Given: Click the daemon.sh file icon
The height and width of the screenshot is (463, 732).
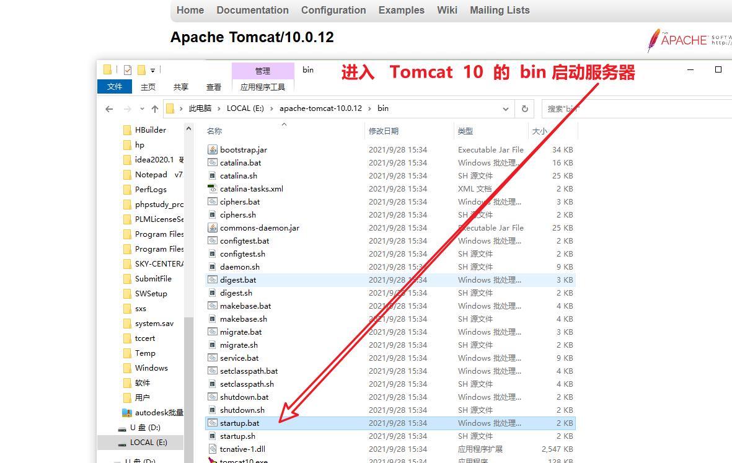Looking at the screenshot, I should 213,267.
